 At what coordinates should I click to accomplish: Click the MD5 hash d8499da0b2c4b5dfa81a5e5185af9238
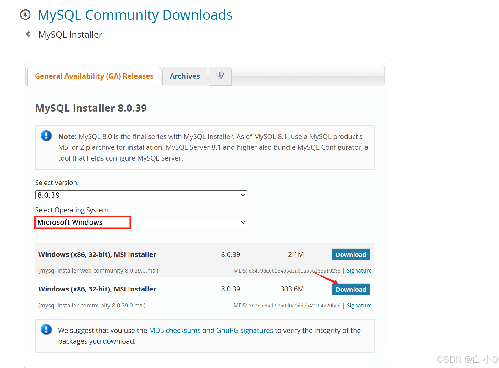pos(294,271)
